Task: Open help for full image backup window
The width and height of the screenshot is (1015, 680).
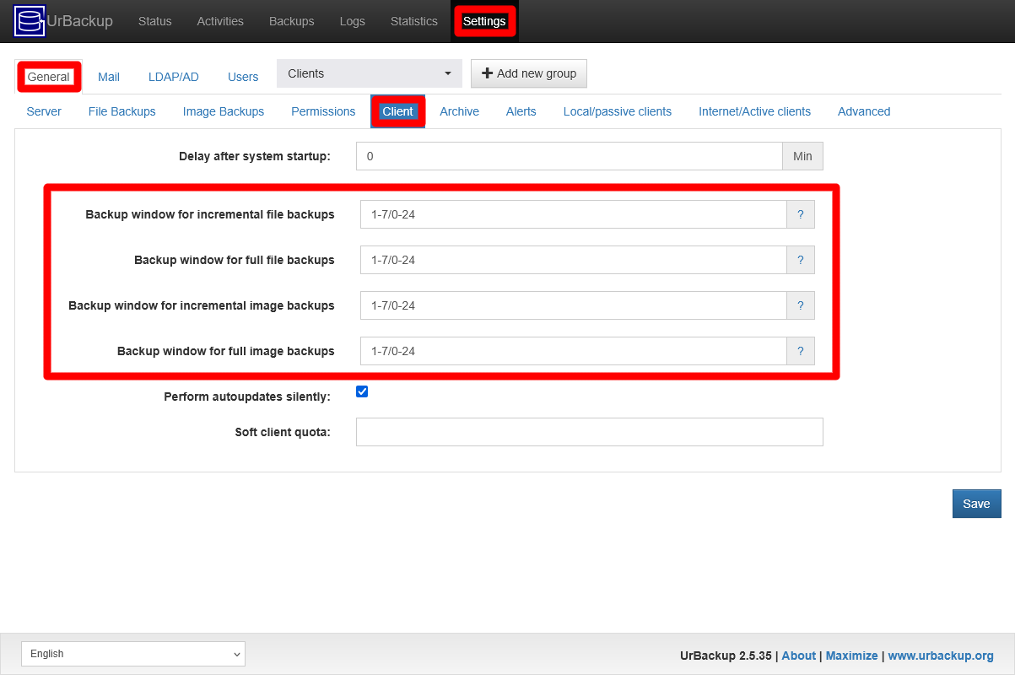Action: 800,351
